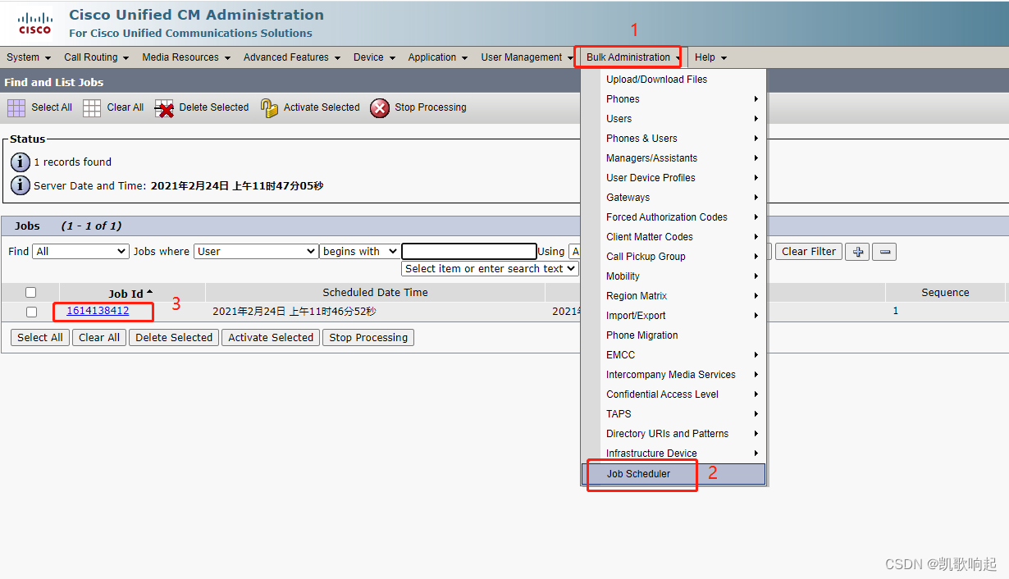This screenshot has height=579, width=1009.
Task: Click the Cisco logo in the header
Action: (34, 22)
